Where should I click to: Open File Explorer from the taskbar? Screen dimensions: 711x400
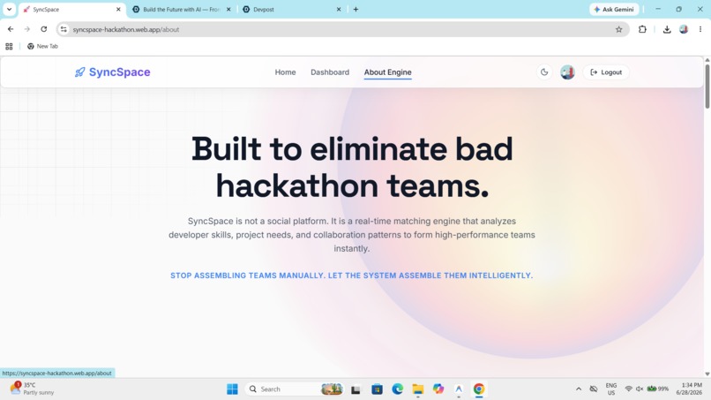pyautogui.click(x=417, y=389)
